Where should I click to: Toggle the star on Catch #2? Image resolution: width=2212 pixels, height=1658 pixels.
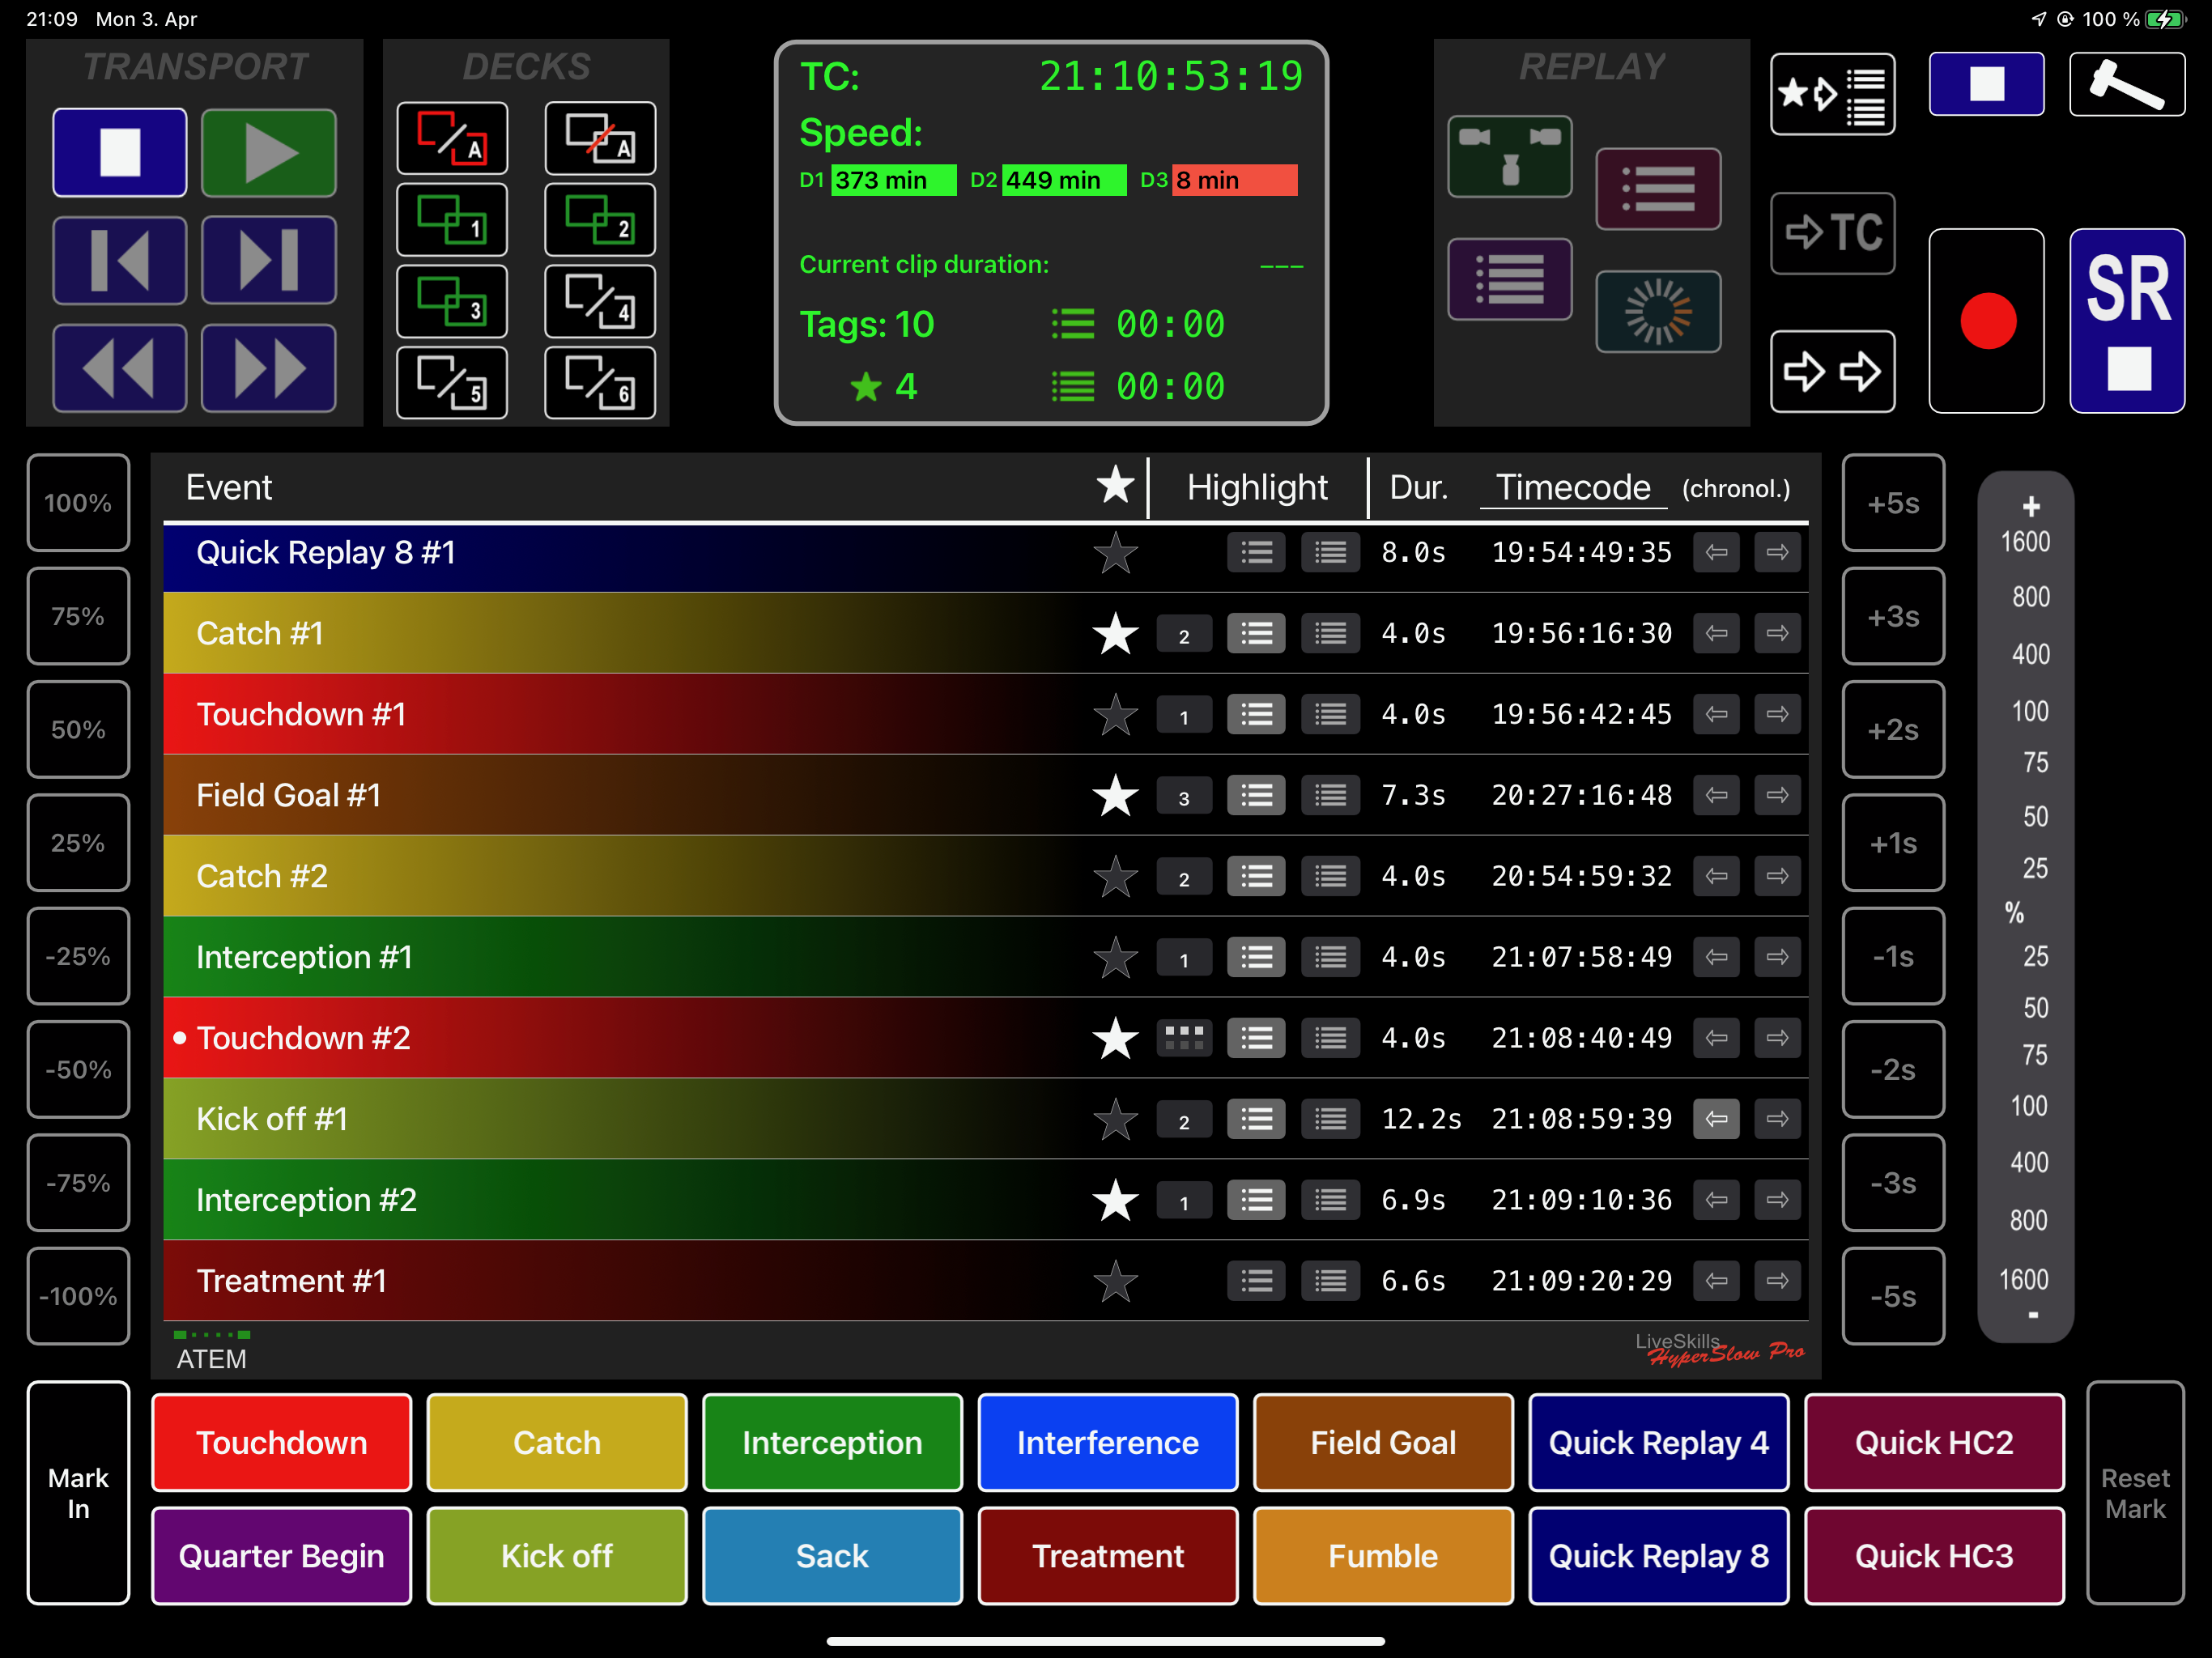[x=1115, y=877]
